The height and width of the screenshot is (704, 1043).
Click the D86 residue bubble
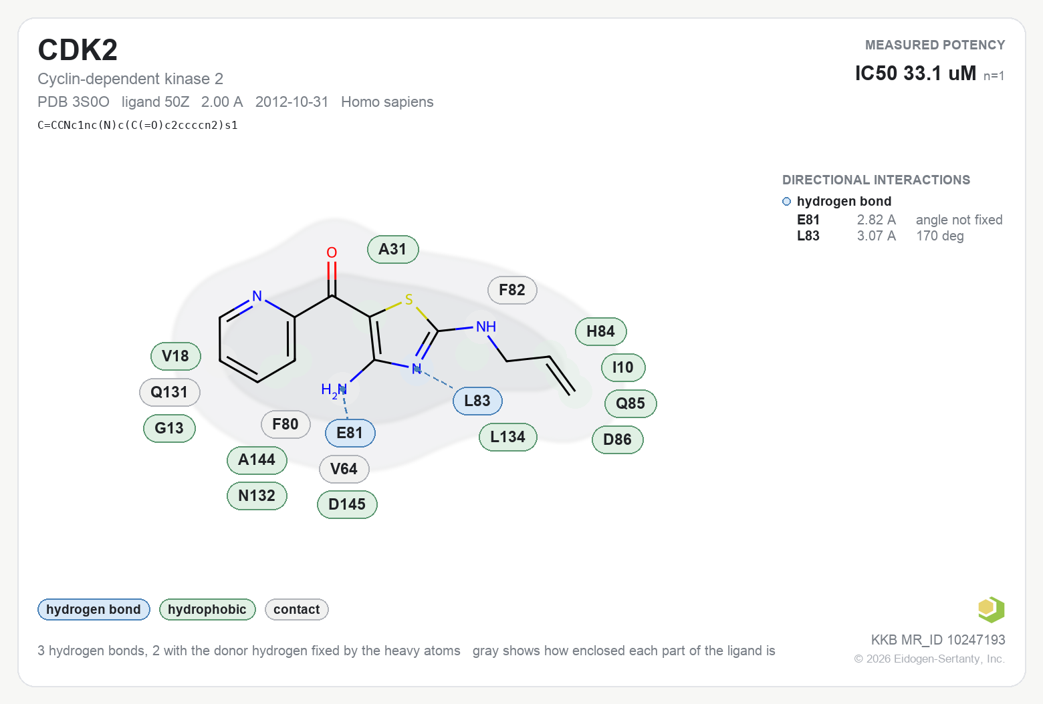(x=618, y=439)
